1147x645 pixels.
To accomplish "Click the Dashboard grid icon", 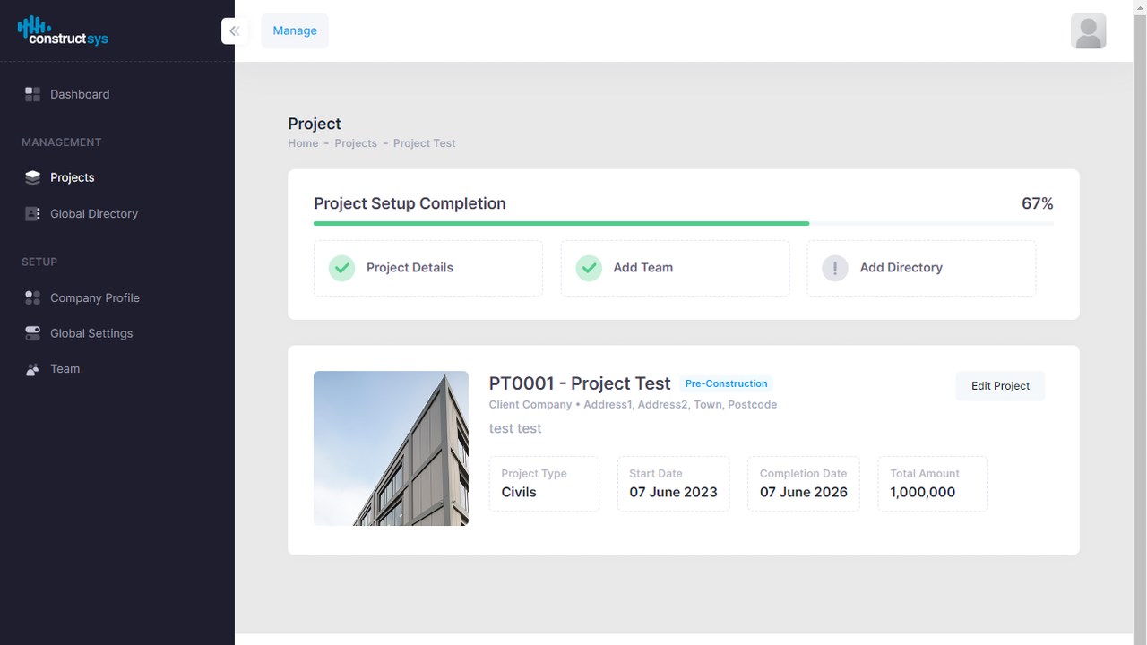I will click(33, 94).
